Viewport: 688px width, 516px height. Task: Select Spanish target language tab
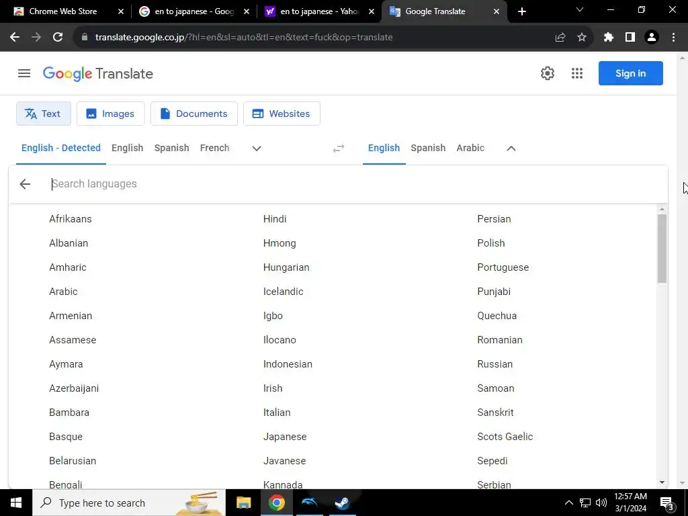pos(428,148)
